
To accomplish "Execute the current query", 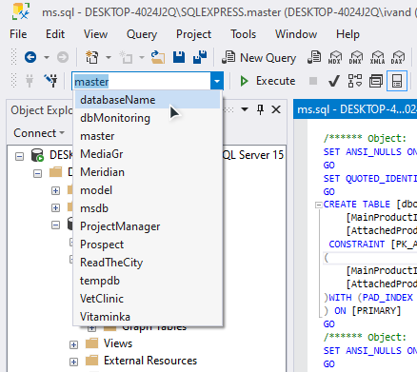I will click(268, 81).
